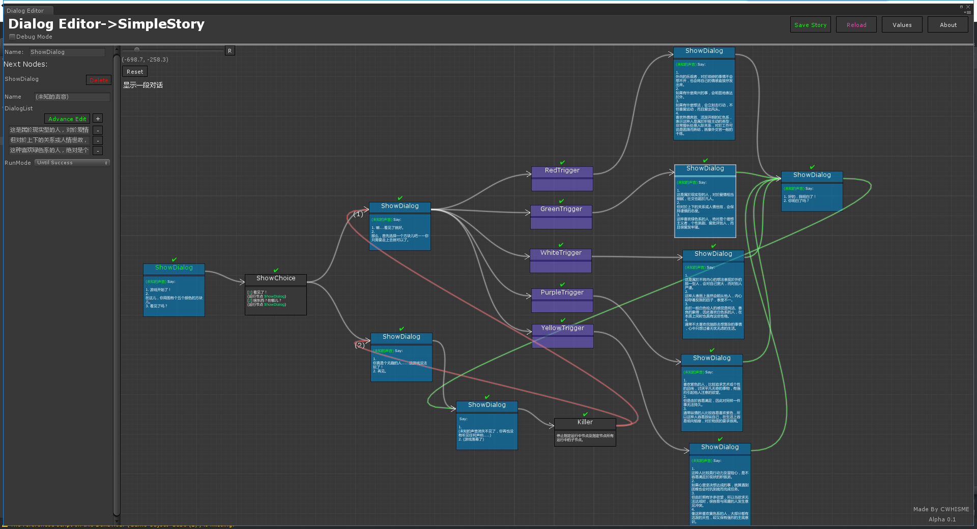977x529 pixels.
Task: Remove the second dialog line with minus button
Action: (x=98, y=140)
